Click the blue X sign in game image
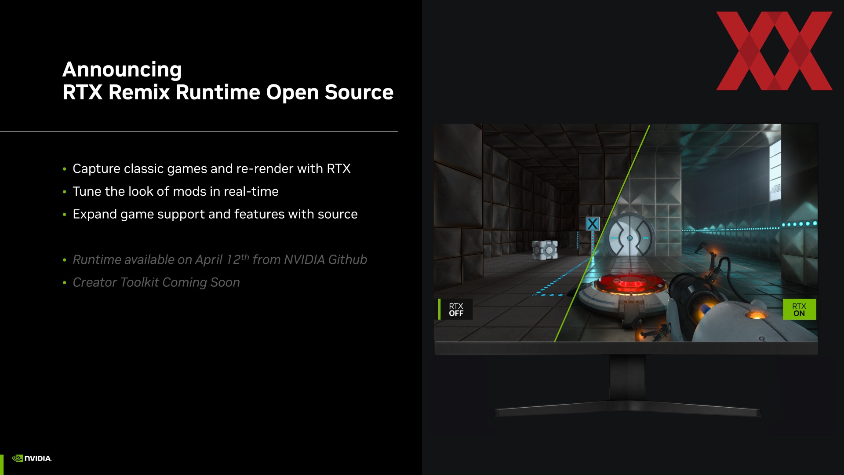 pos(593,224)
